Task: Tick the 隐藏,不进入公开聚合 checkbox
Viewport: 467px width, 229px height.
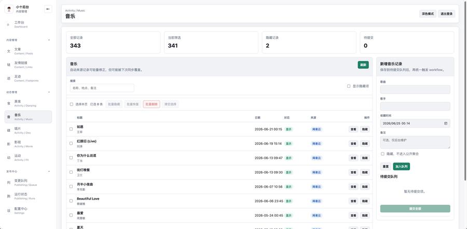Action: pos(382,154)
